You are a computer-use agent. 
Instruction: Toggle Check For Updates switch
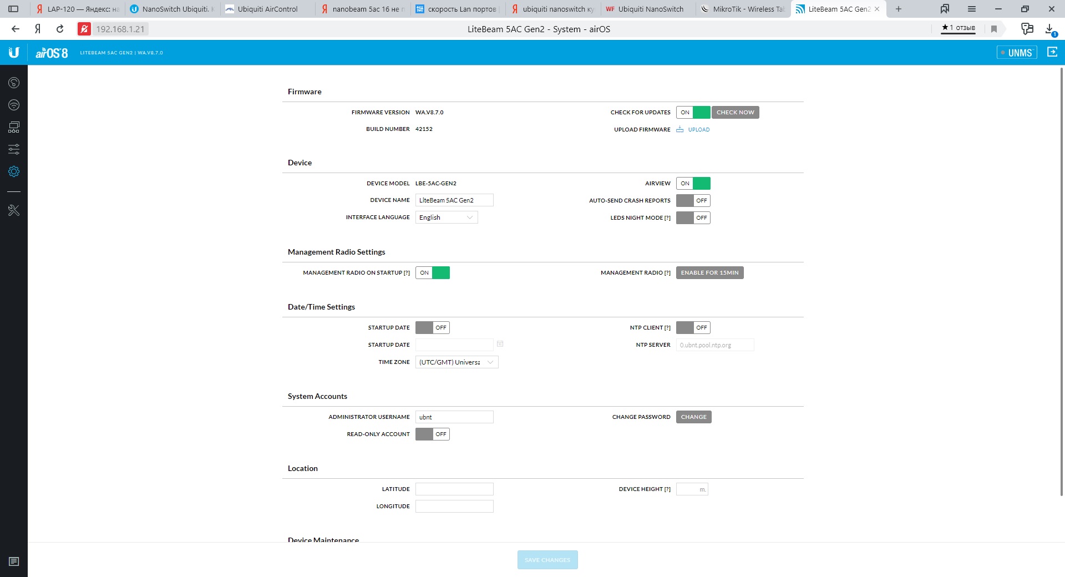pyautogui.click(x=693, y=113)
